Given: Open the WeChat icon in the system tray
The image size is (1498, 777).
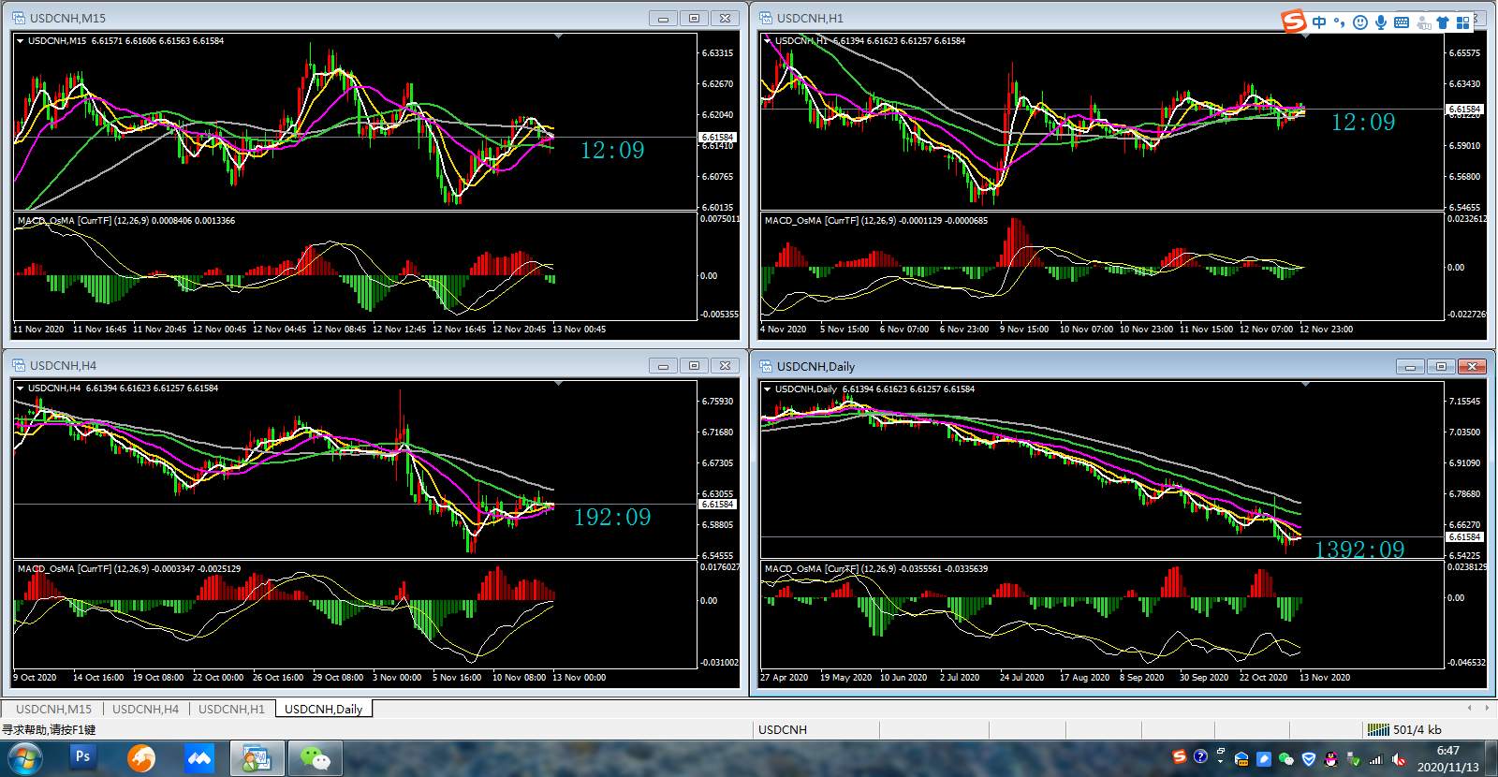Looking at the screenshot, I should [x=1286, y=759].
